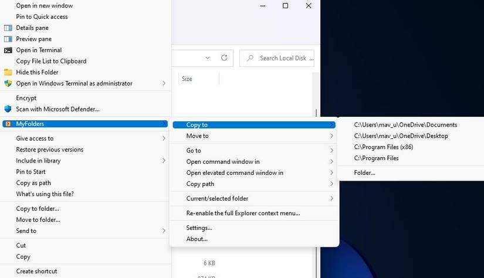
Task: Expand the Go to submenu arrow
Action: coord(331,150)
